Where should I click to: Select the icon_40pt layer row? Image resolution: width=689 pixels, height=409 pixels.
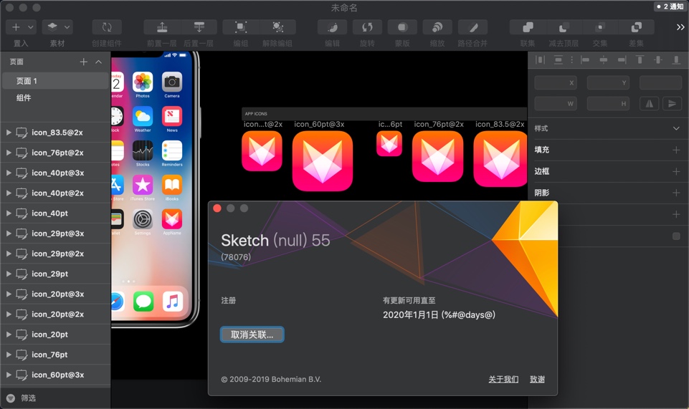click(x=55, y=213)
